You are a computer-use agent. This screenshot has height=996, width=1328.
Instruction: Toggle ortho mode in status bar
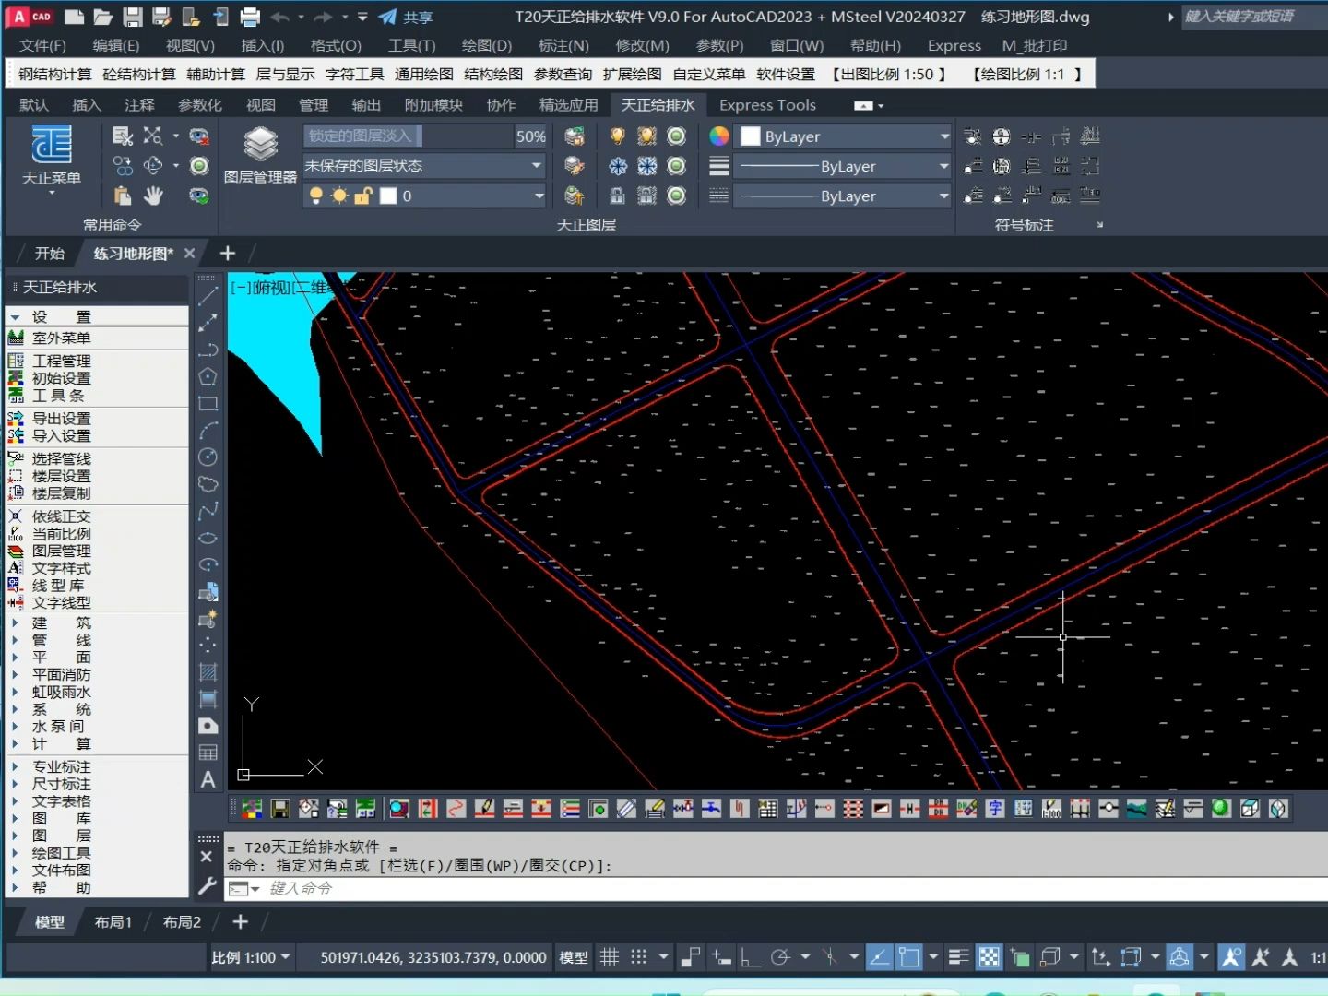[x=751, y=957]
